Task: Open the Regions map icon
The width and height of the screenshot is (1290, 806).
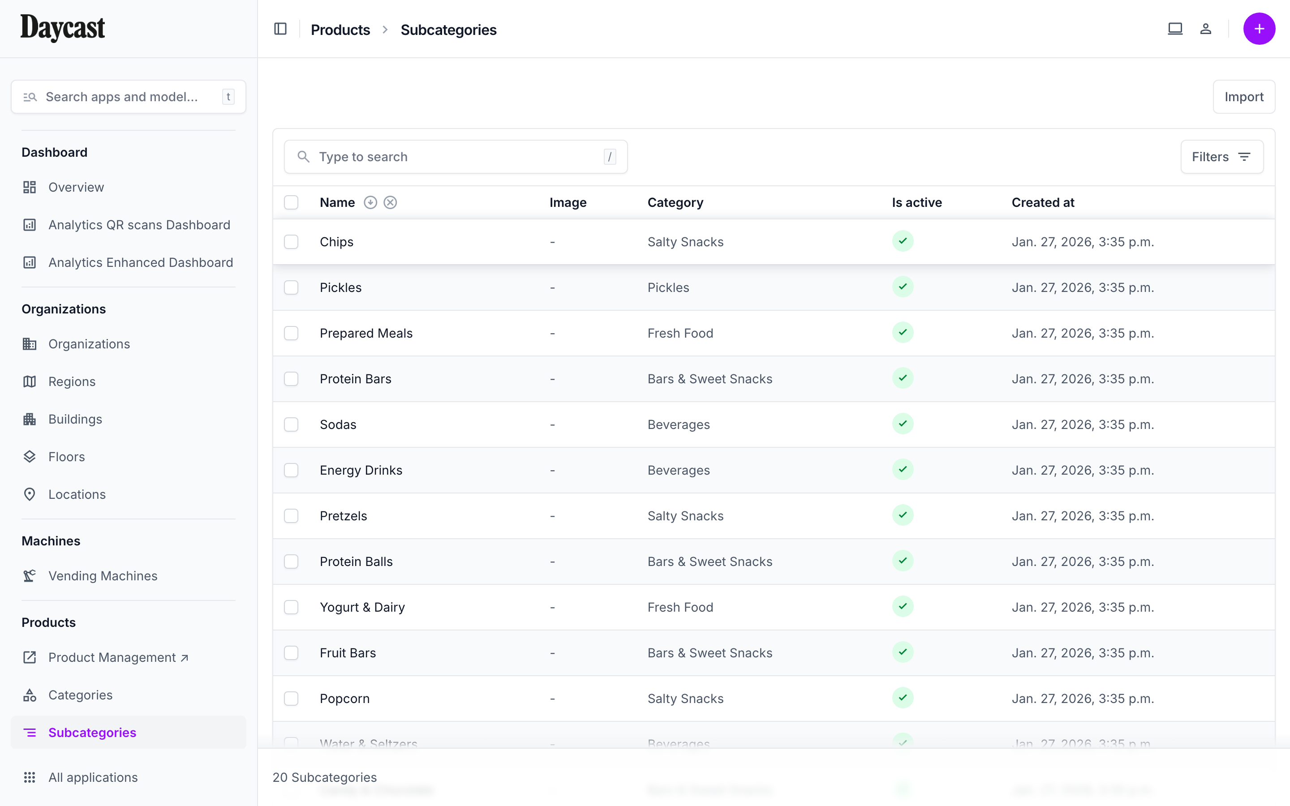Action: click(29, 381)
